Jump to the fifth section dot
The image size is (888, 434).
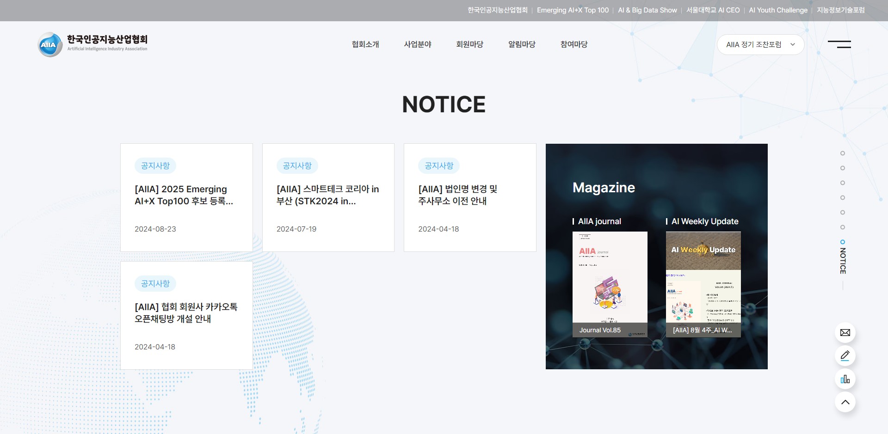click(x=843, y=213)
